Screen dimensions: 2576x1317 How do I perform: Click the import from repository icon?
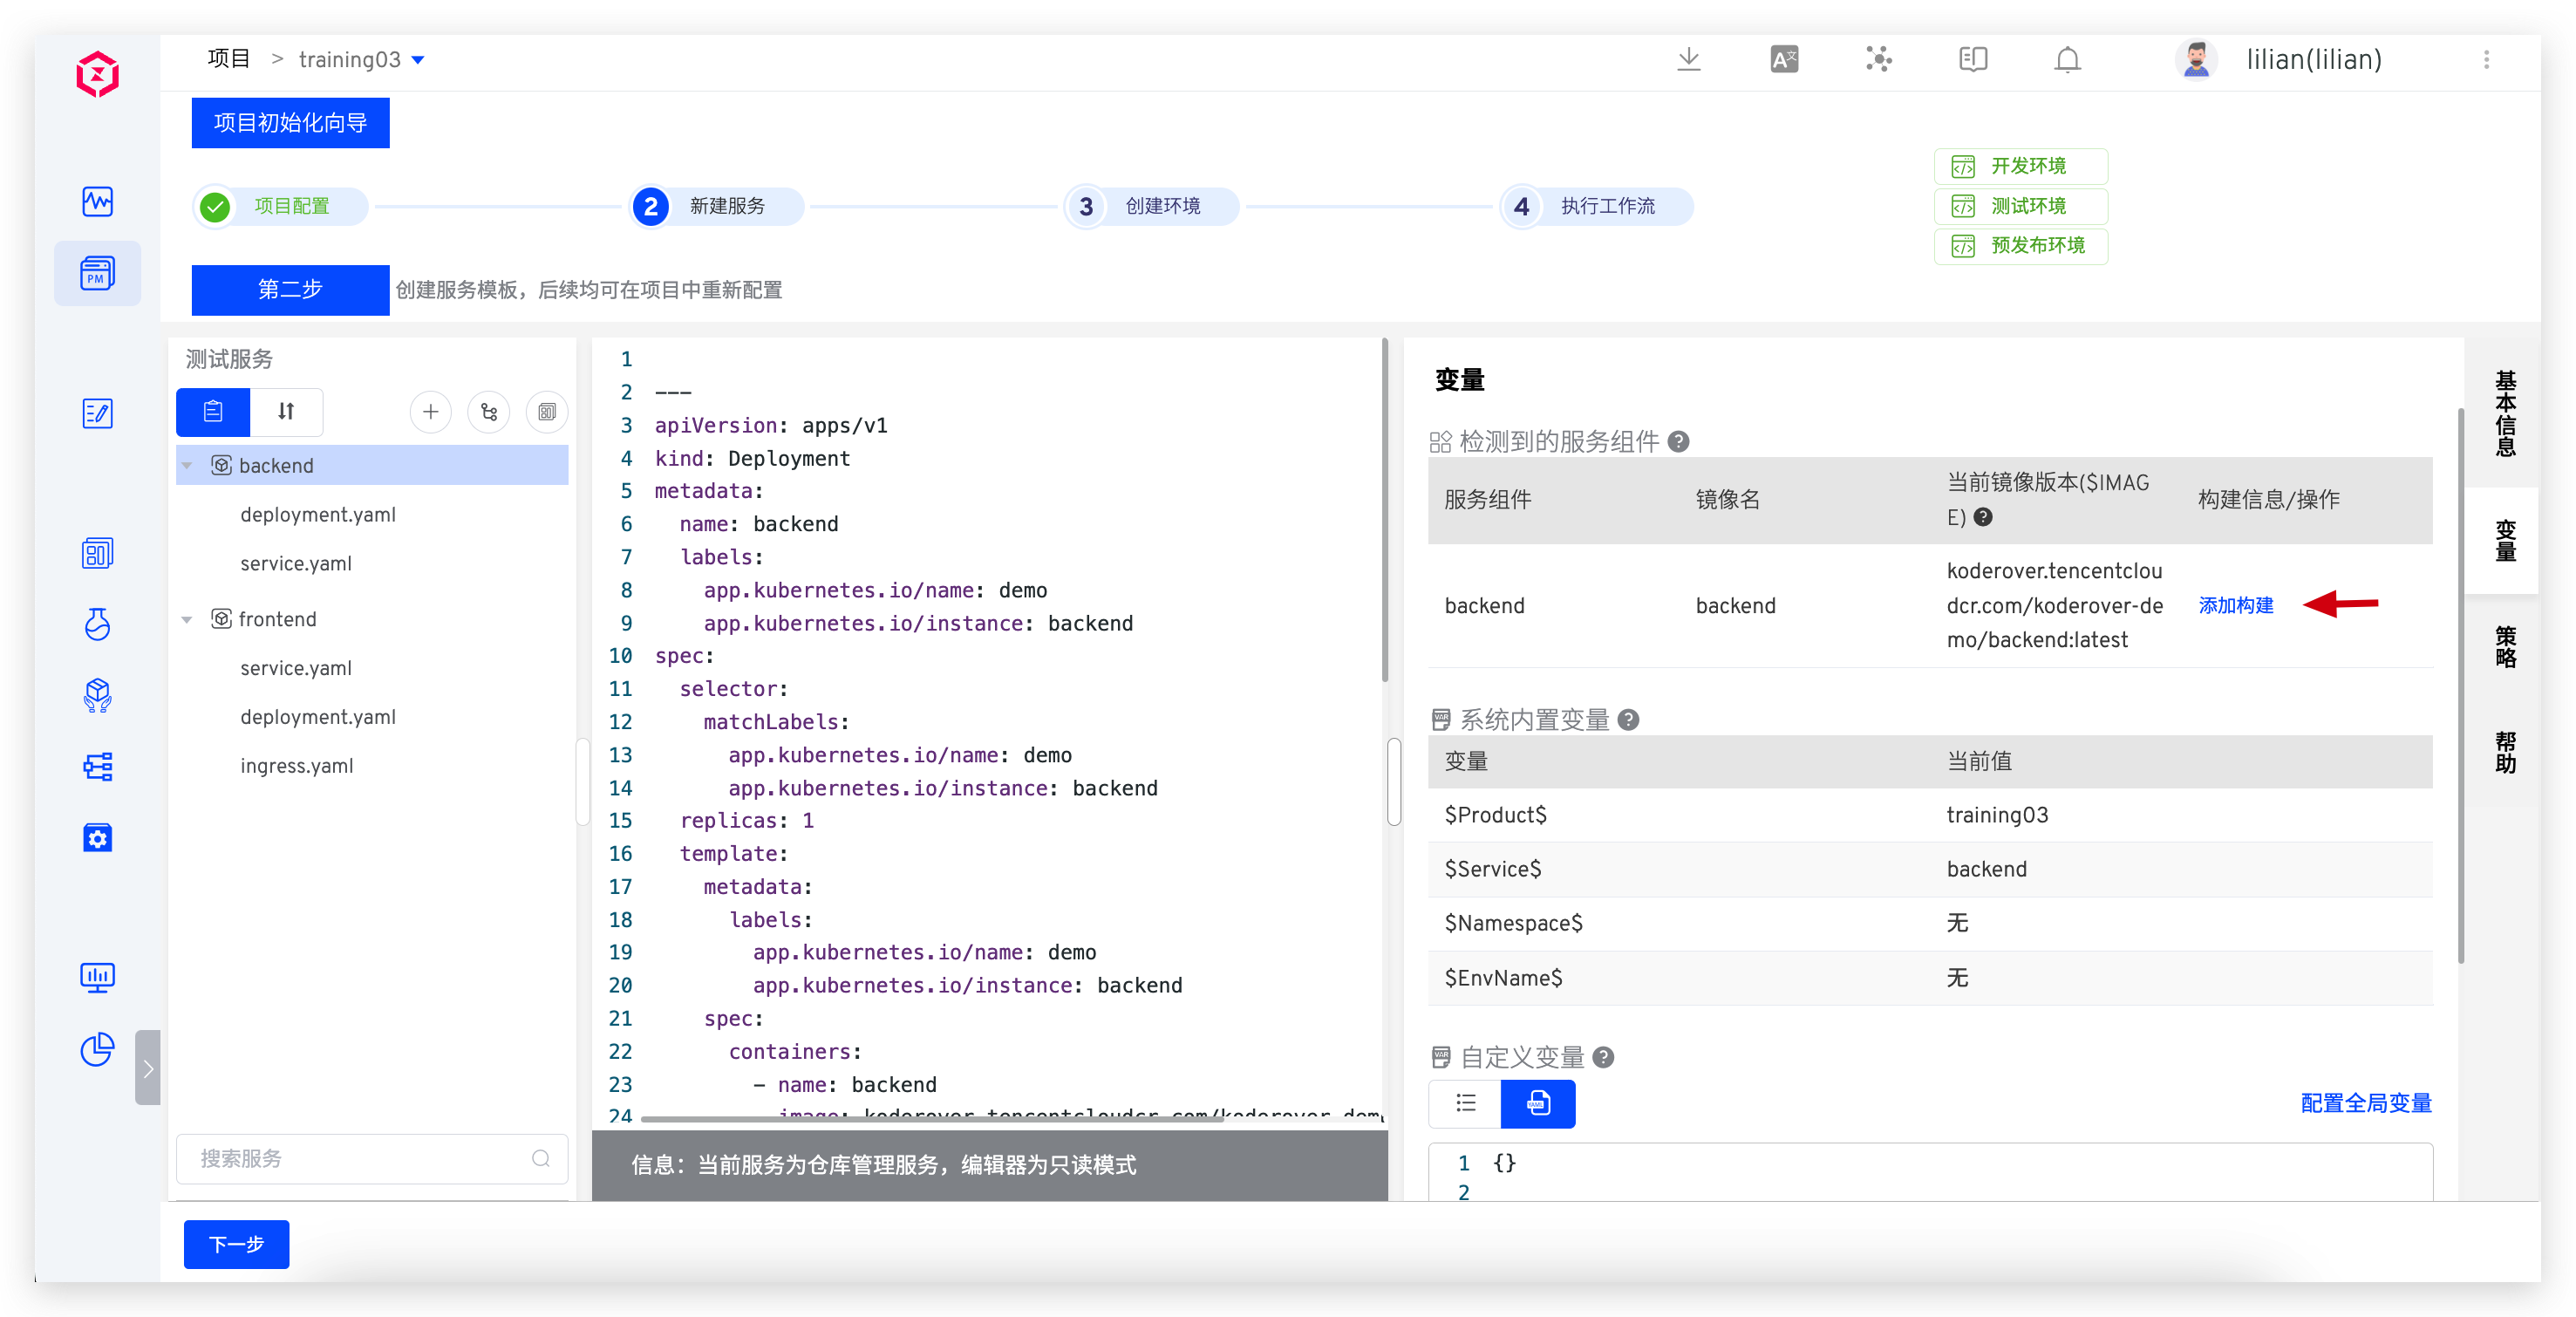click(489, 411)
